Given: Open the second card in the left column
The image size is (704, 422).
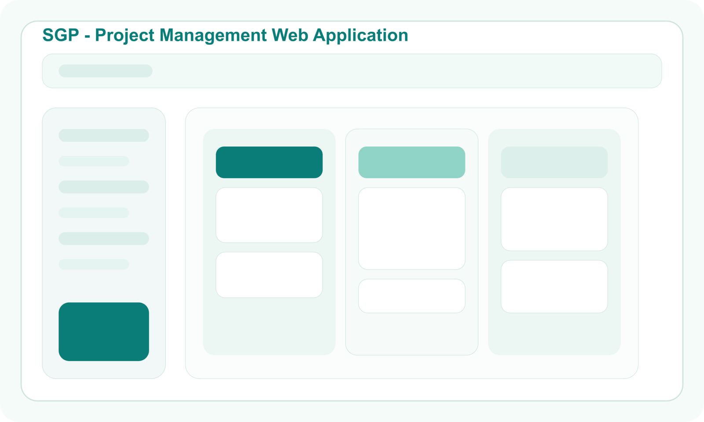Looking at the screenshot, I should pos(269,275).
